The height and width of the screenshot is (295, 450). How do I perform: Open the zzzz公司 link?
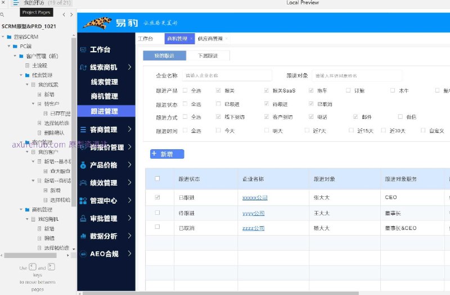click(x=254, y=228)
